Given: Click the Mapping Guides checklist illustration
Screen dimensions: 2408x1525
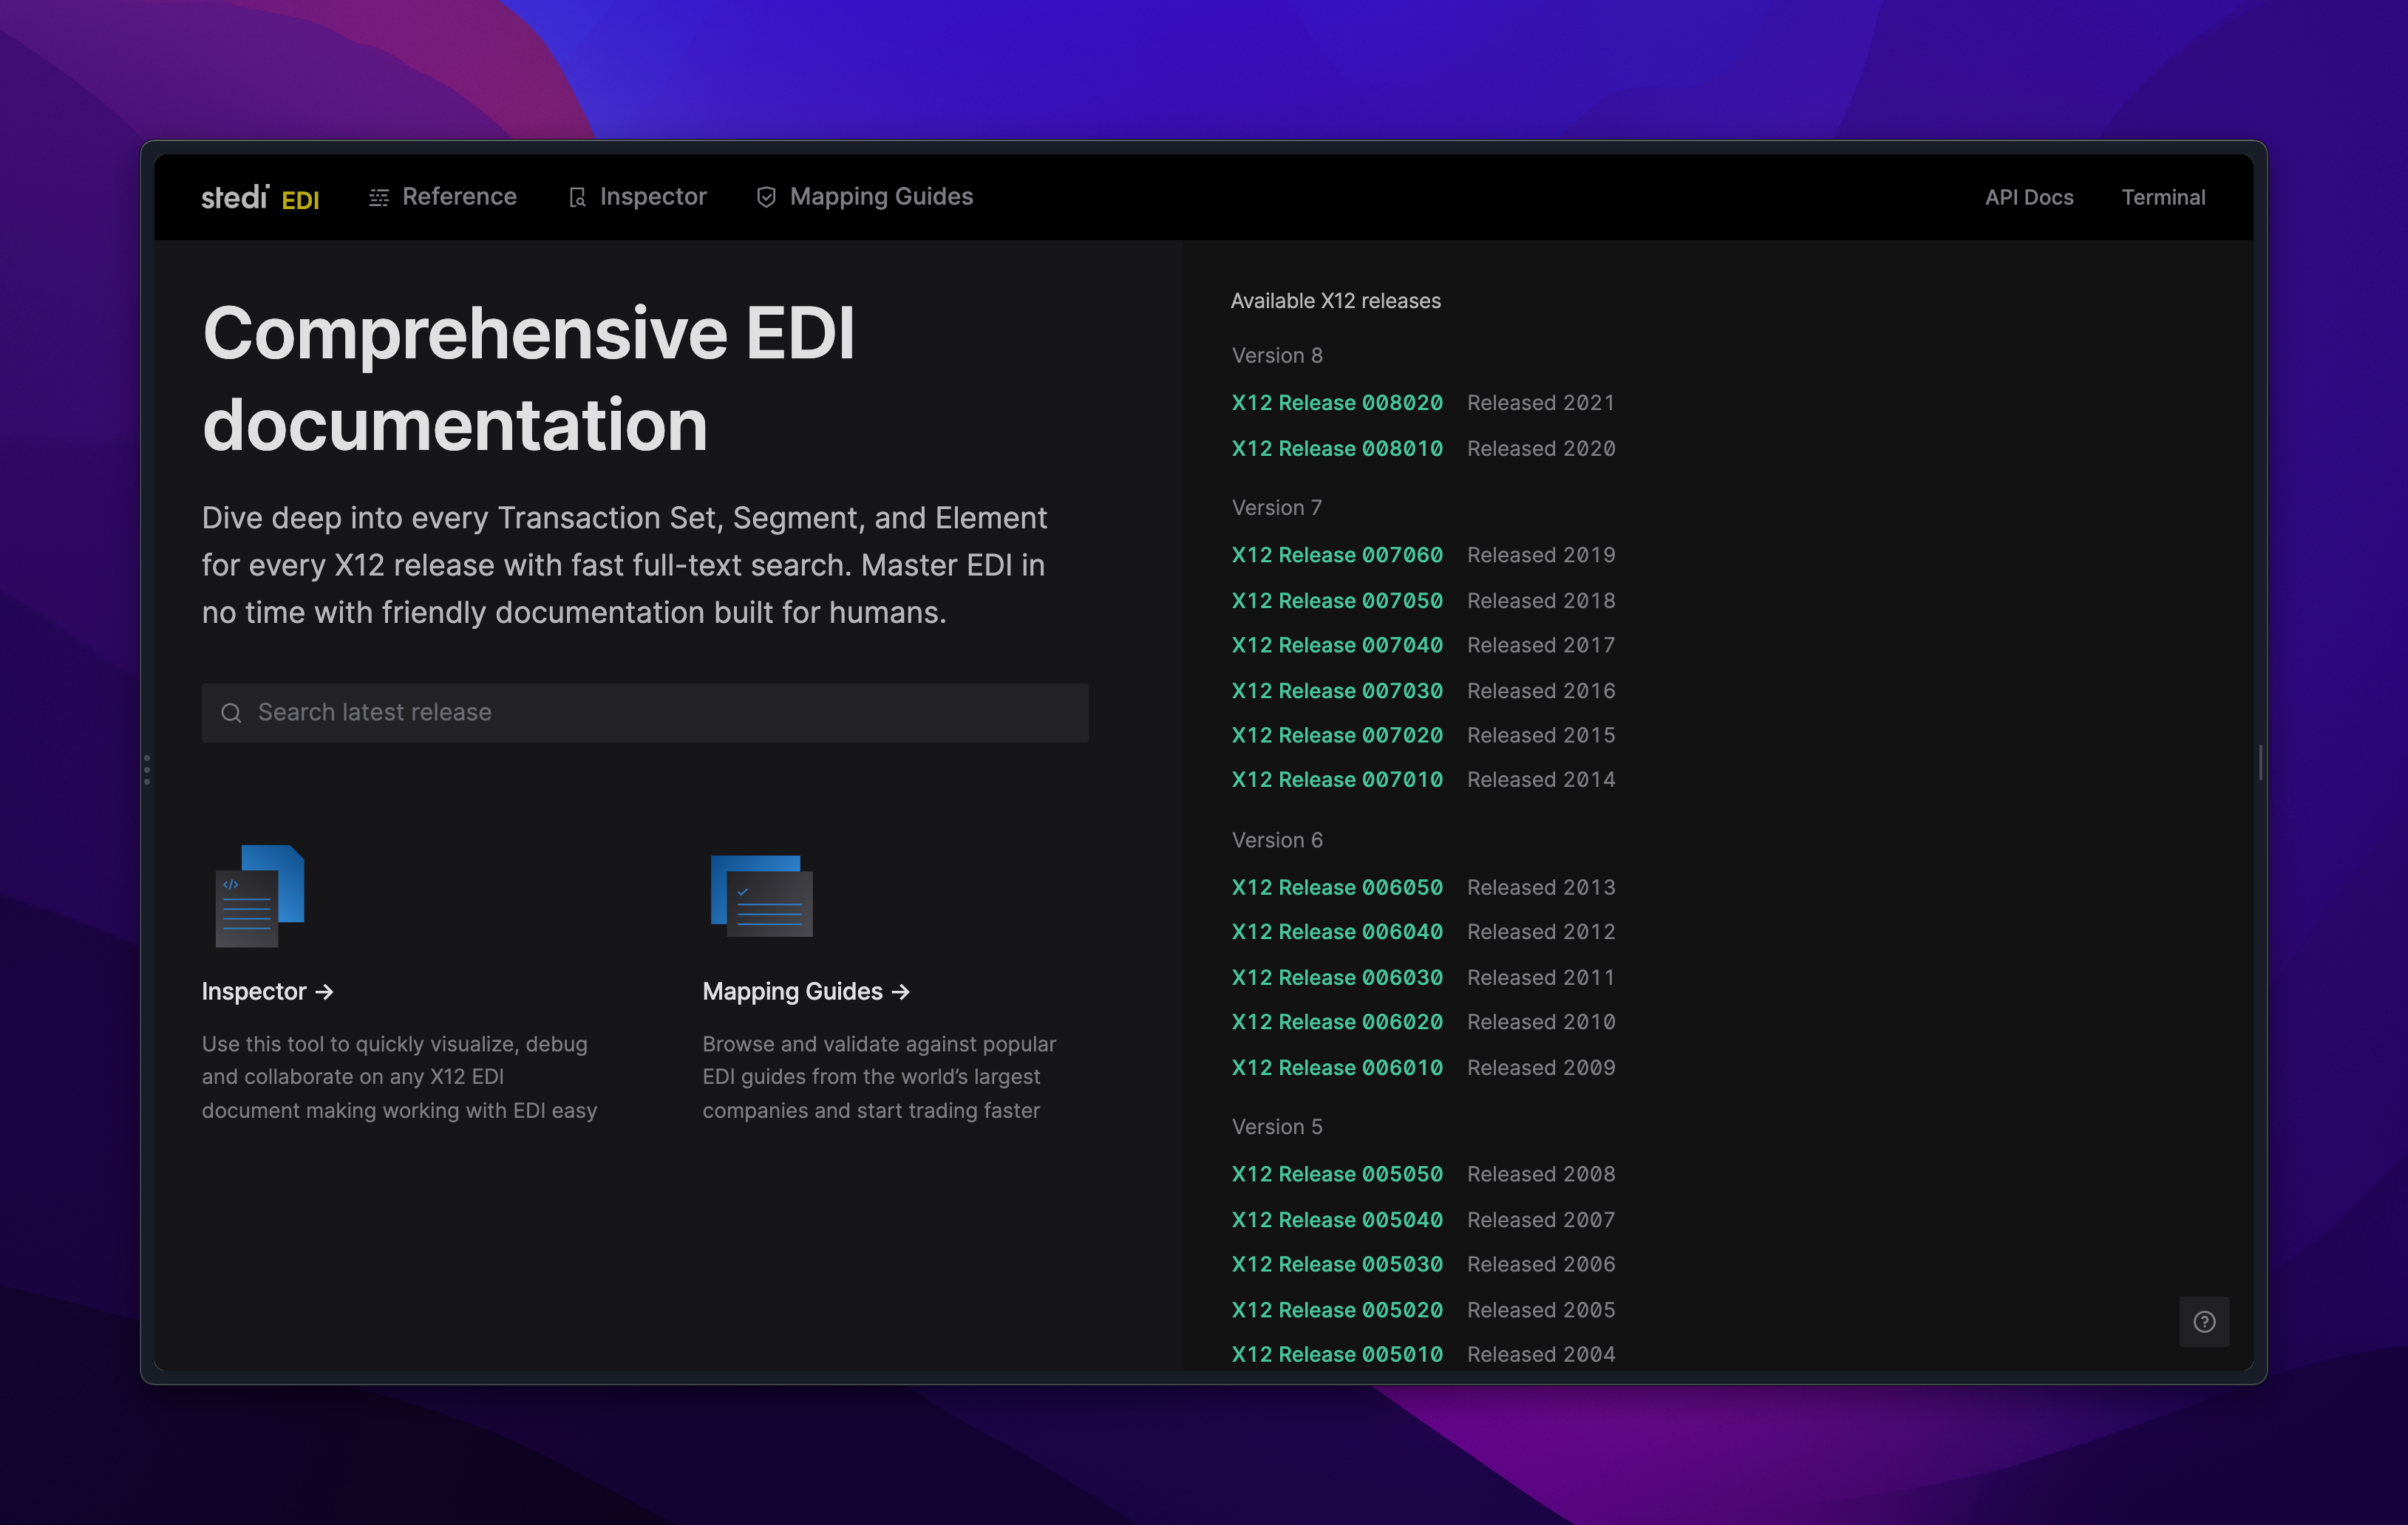Looking at the screenshot, I should pyautogui.click(x=761, y=895).
